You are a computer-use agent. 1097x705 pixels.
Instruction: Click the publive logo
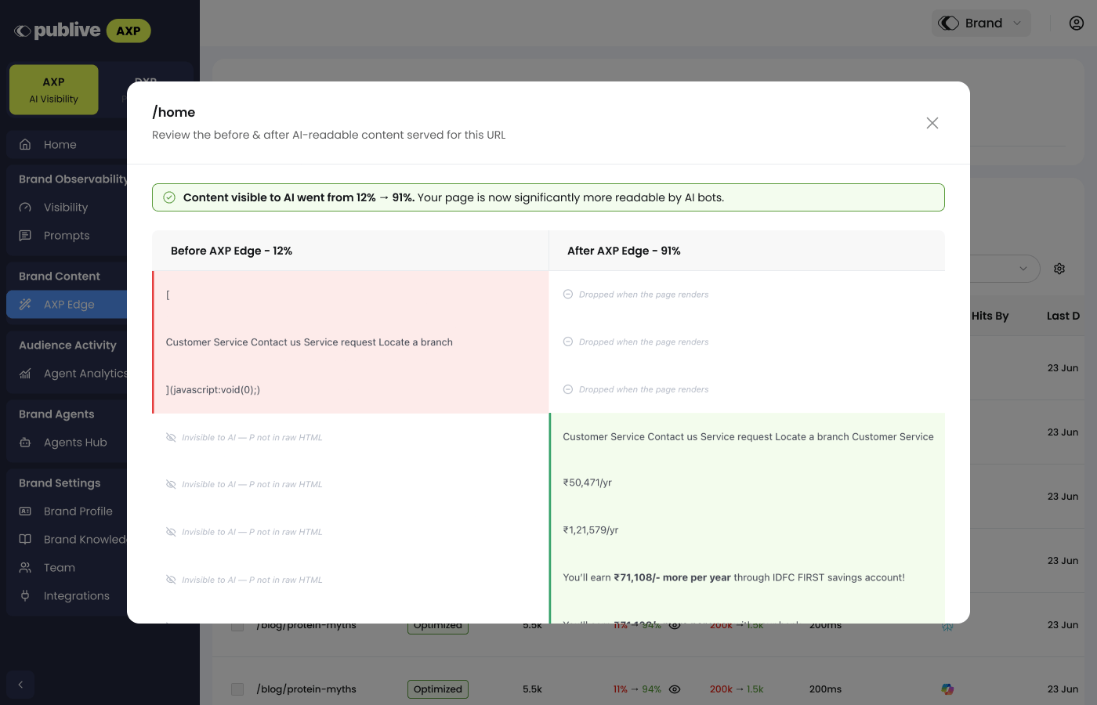click(58, 31)
